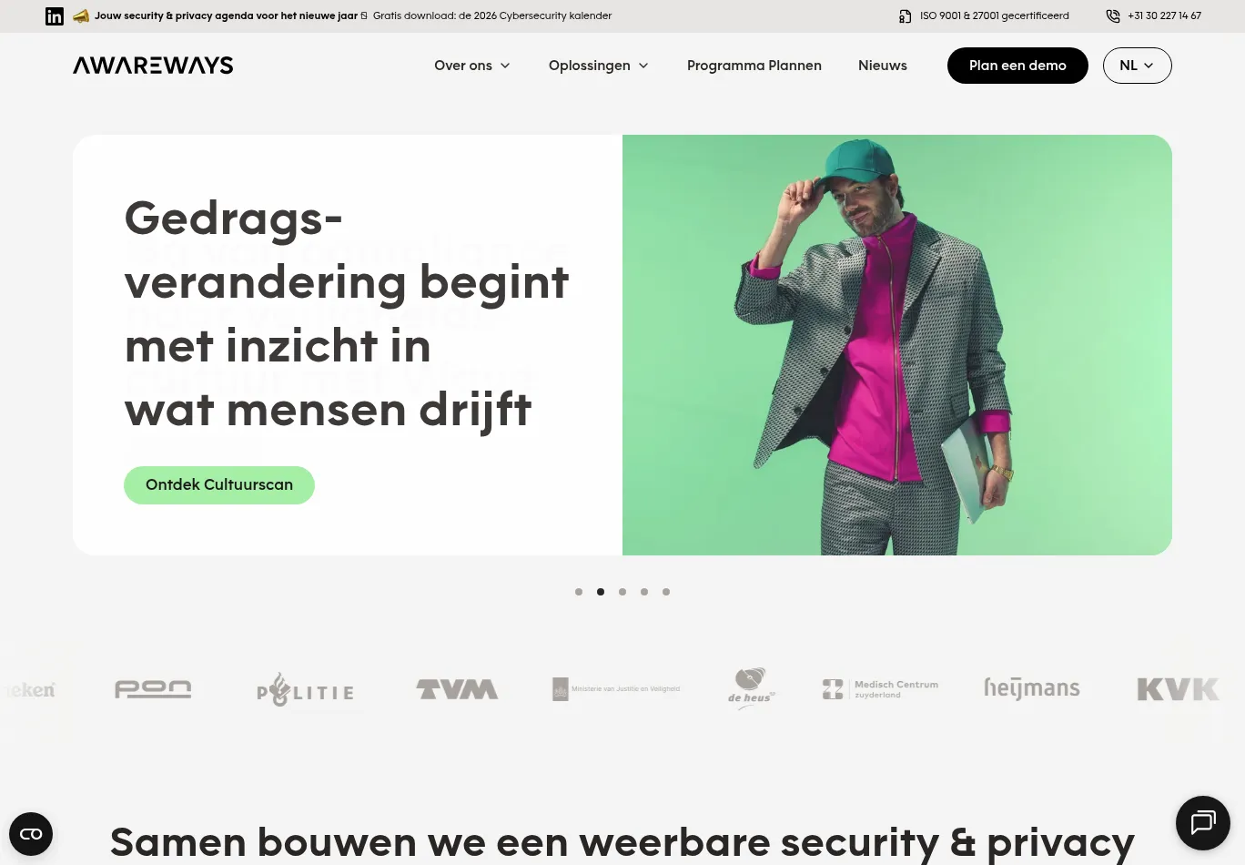Click the phone icon beside the number
1245x865 pixels.
click(1113, 16)
